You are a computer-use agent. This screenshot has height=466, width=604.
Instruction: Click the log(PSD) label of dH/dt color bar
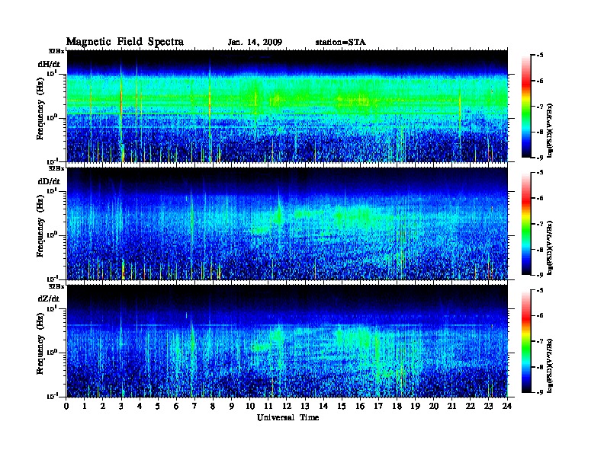[x=551, y=130]
